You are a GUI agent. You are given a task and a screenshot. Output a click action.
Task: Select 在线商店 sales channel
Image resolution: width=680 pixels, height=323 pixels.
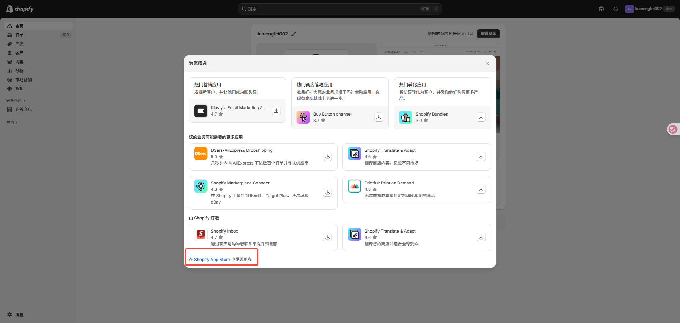click(x=23, y=110)
